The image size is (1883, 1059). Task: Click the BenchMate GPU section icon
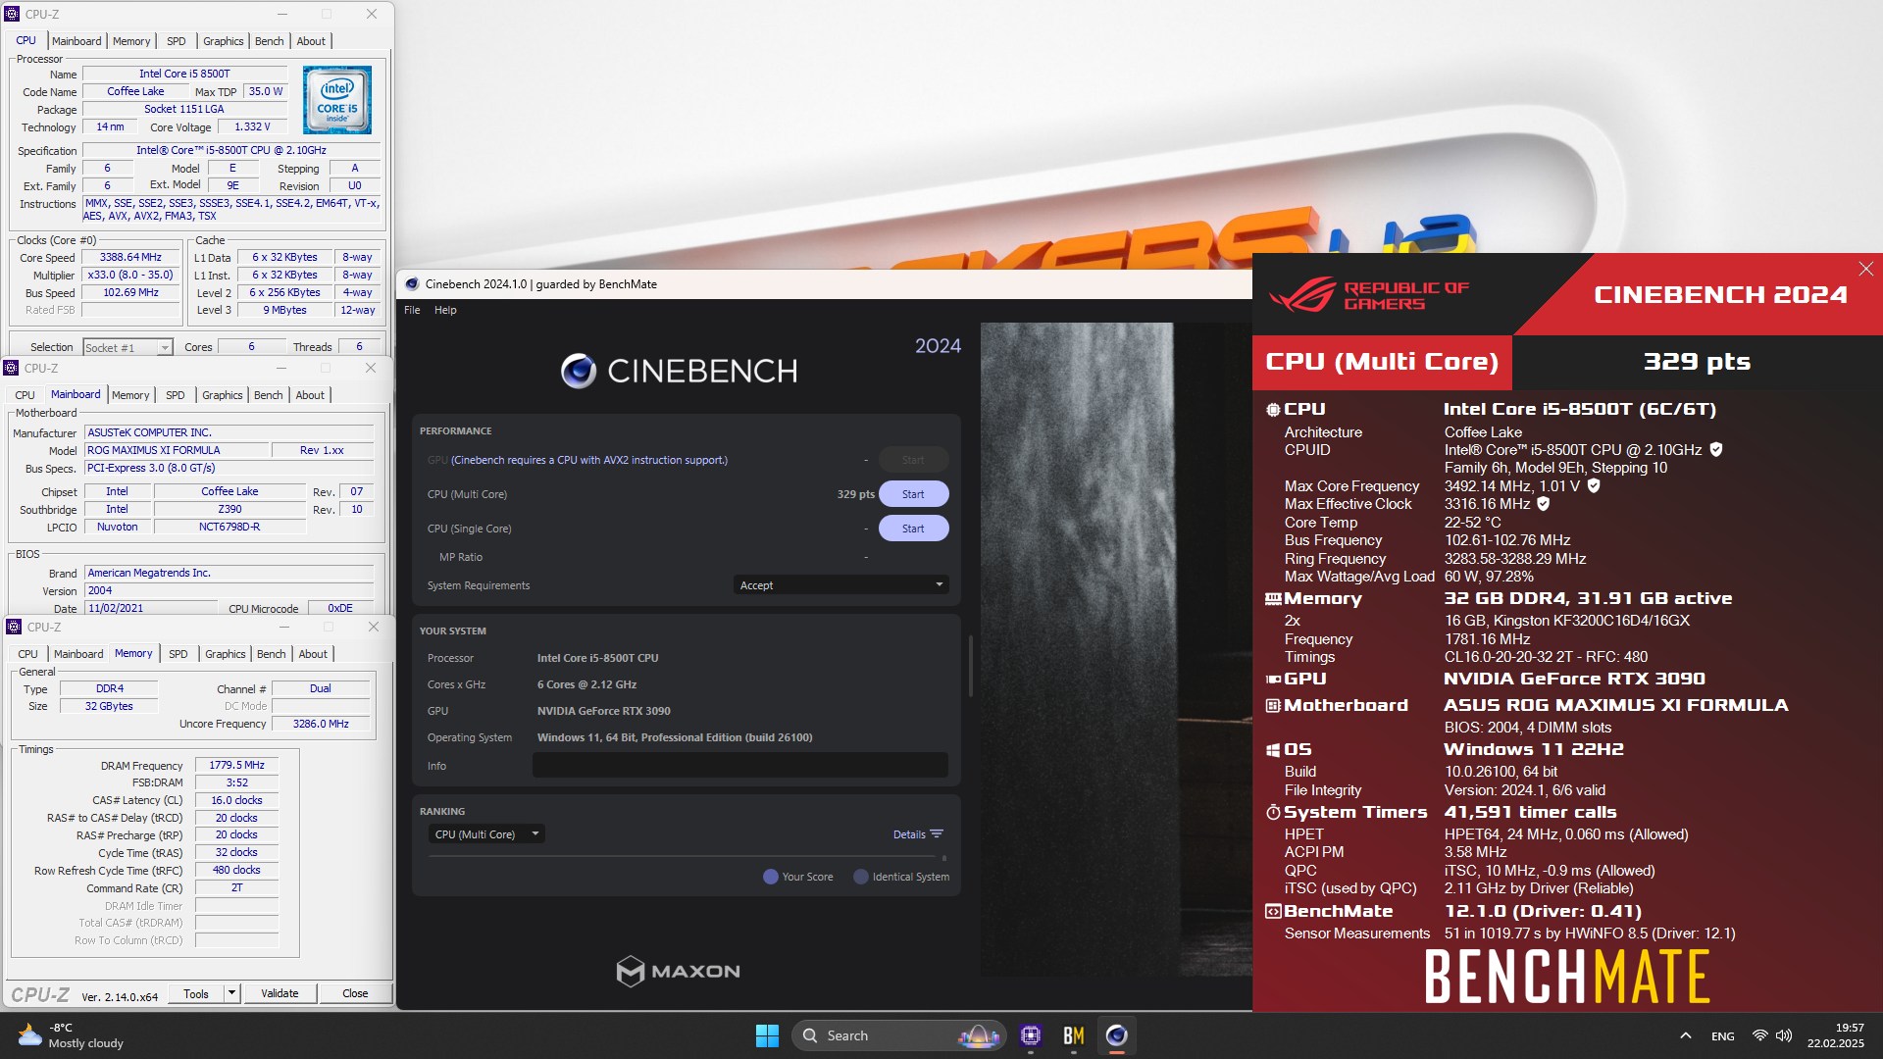pos(1273,679)
